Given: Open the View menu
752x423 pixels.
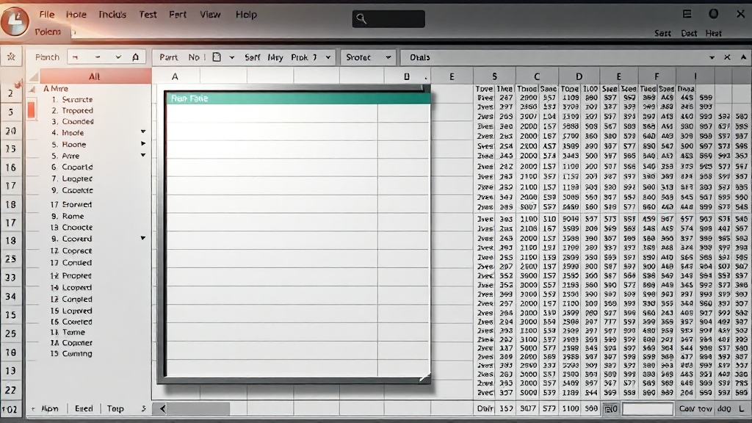Looking at the screenshot, I should coord(210,15).
